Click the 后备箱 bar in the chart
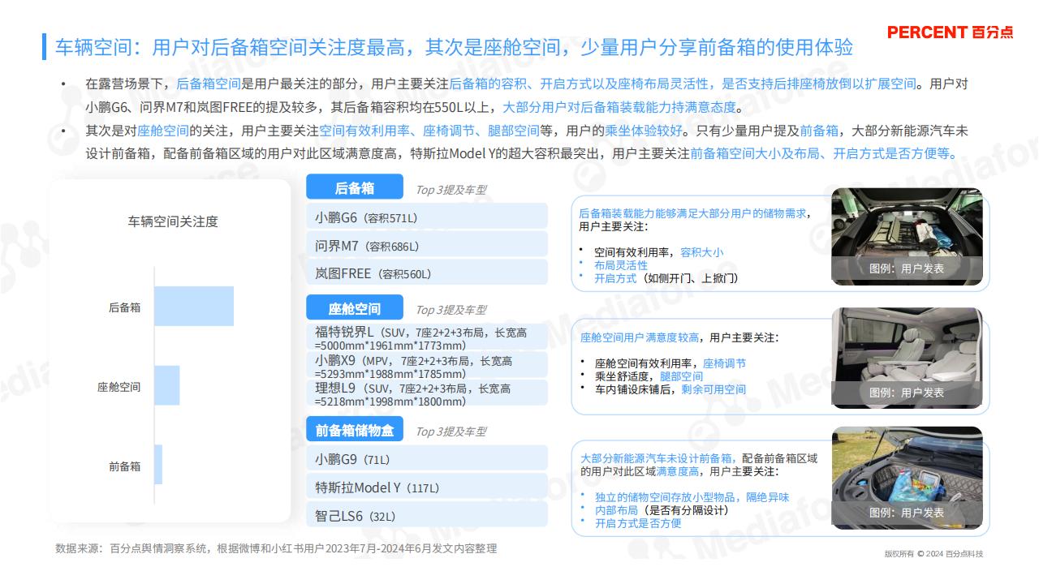This screenshot has width=1039, height=584. coord(194,307)
